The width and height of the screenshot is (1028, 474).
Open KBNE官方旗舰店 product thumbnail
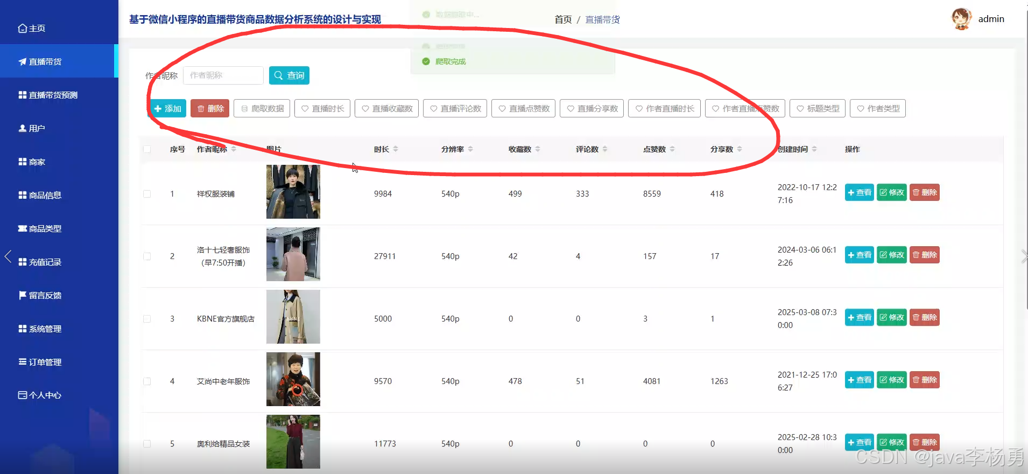click(293, 317)
